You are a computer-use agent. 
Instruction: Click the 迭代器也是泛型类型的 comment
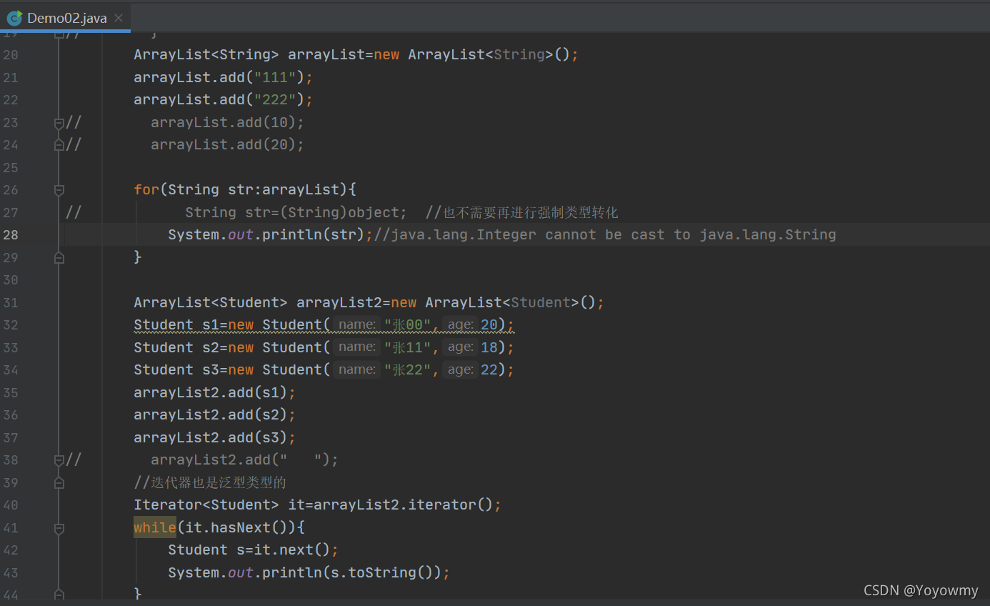(210, 482)
